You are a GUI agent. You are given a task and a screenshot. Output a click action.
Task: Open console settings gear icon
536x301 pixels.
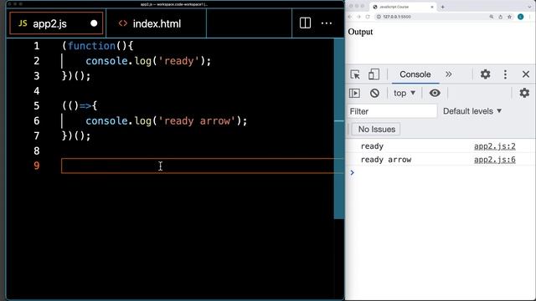[x=524, y=93]
